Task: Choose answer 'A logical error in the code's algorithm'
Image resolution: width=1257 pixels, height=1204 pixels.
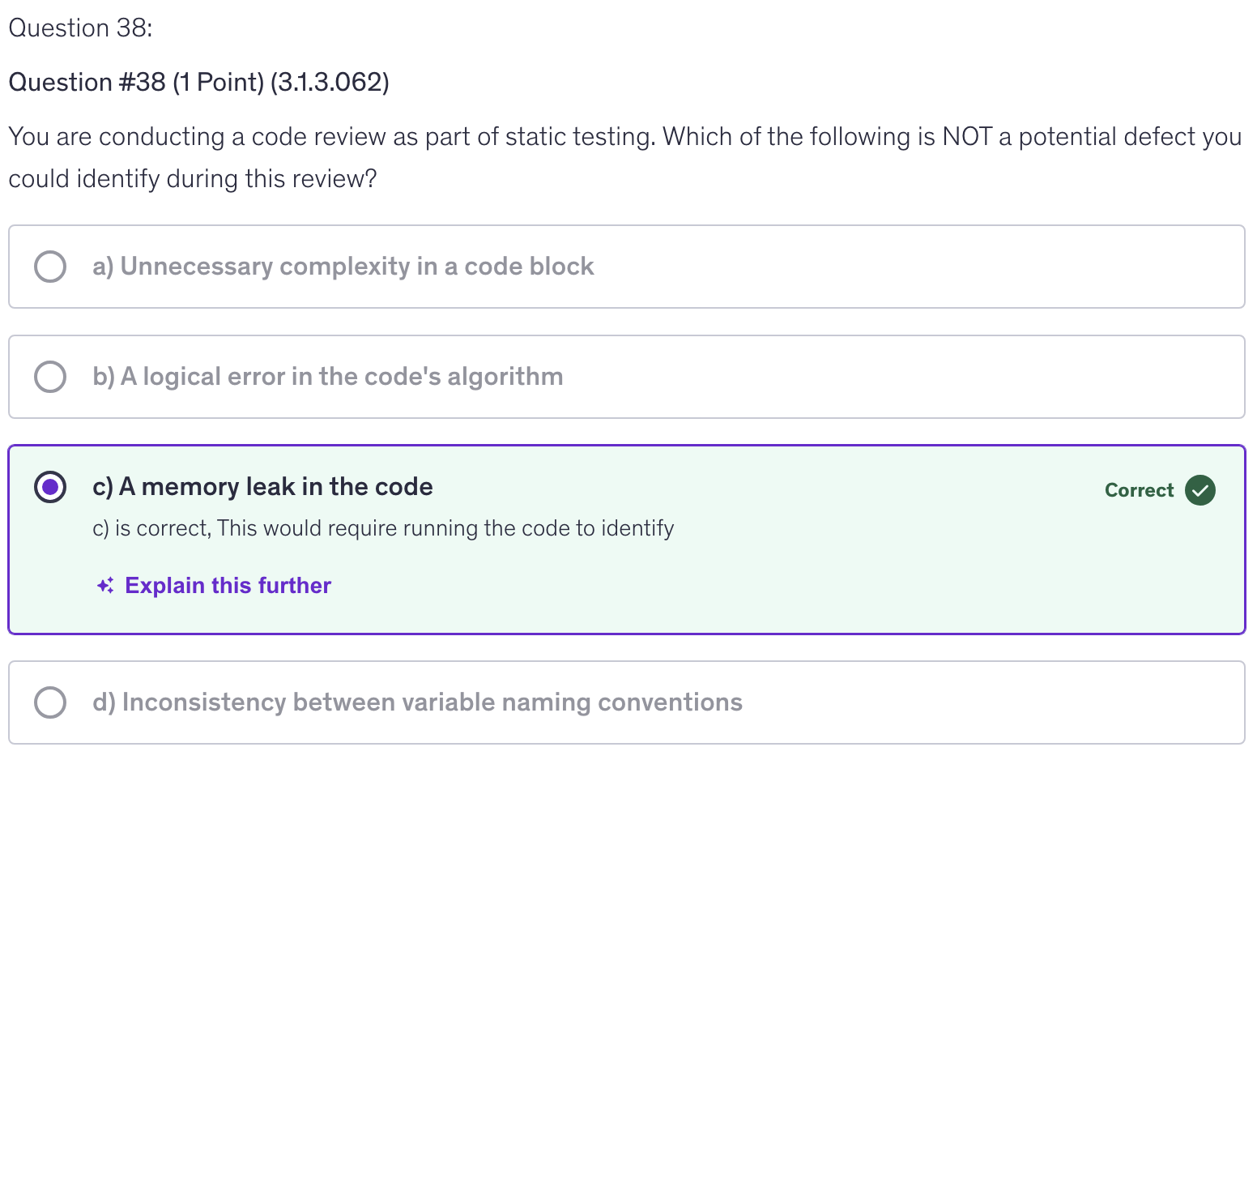Action: [x=327, y=377]
